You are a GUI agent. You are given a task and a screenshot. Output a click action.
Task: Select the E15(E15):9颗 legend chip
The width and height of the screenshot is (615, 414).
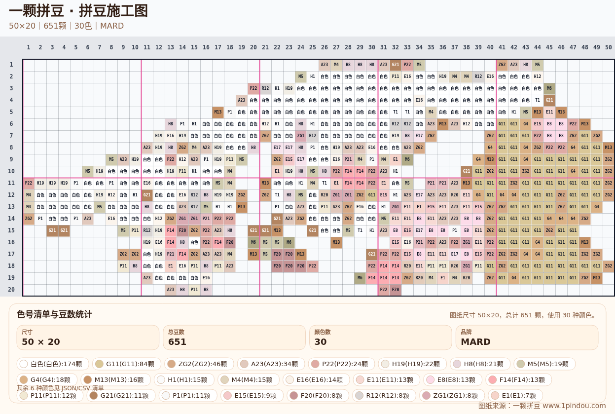(x=252, y=396)
